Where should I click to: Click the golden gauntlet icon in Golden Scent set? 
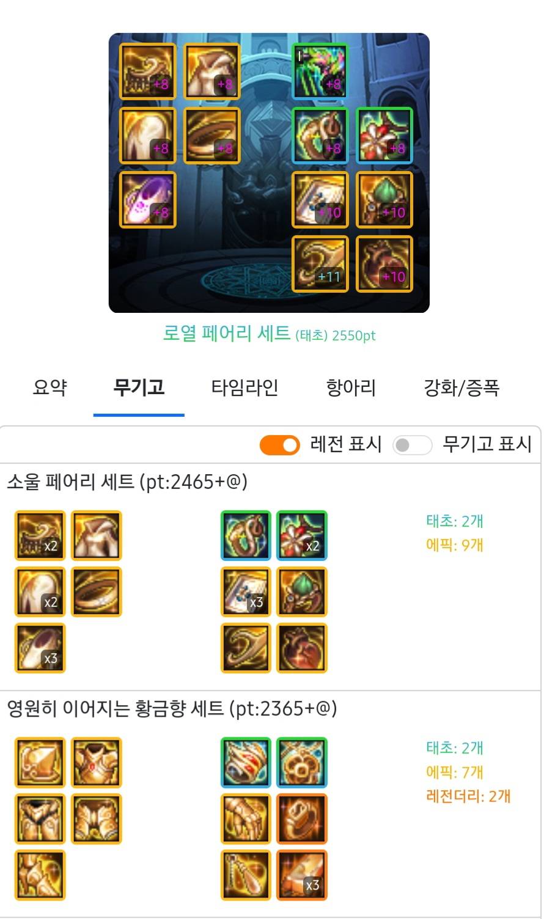[x=246, y=819]
